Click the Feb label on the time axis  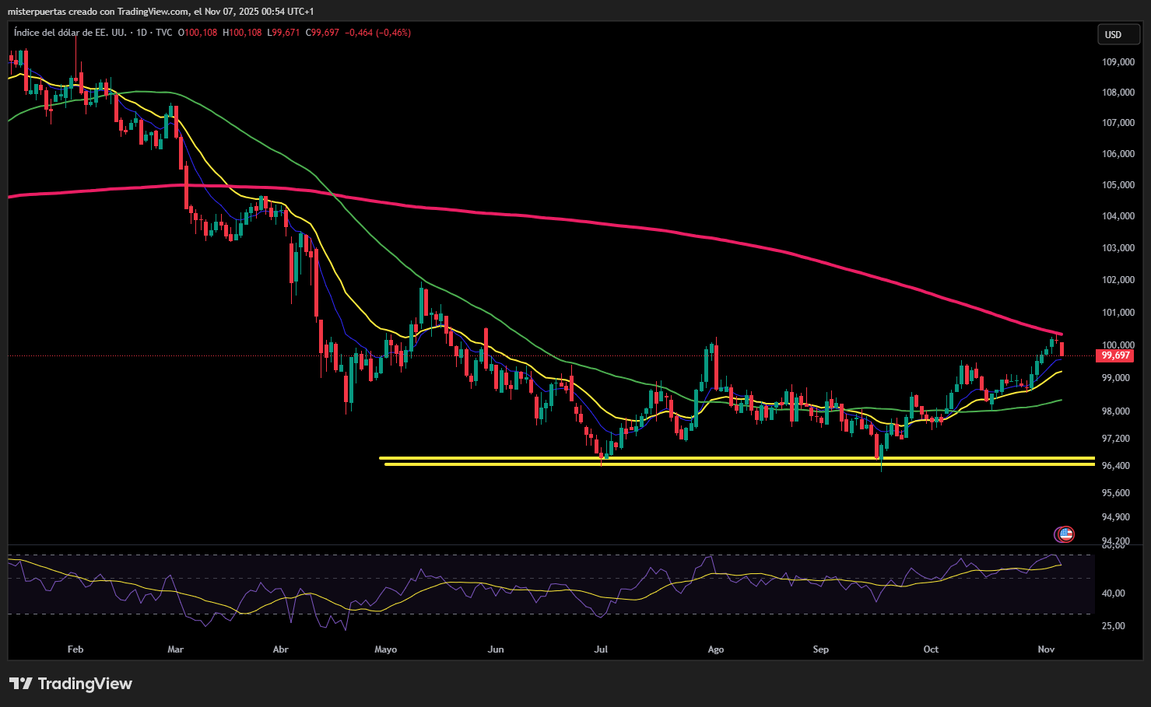(75, 649)
